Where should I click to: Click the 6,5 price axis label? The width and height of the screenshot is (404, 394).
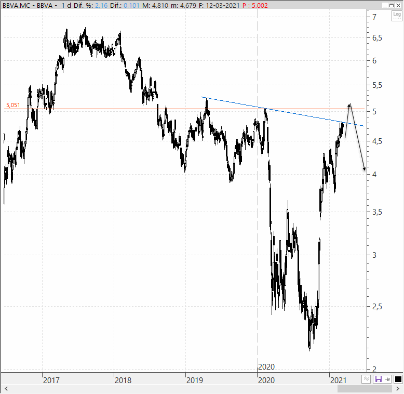tap(377, 38)
